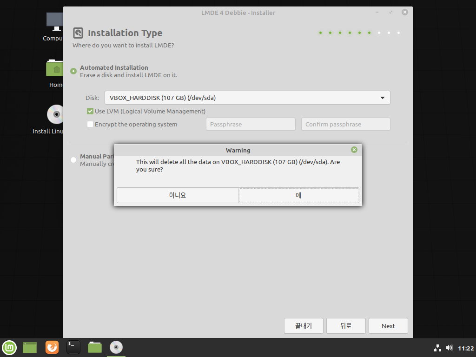Click the Installation Type disk icon
Viewport: 476px width, 357px height.
pyautogui.click(x=78, y=33)
